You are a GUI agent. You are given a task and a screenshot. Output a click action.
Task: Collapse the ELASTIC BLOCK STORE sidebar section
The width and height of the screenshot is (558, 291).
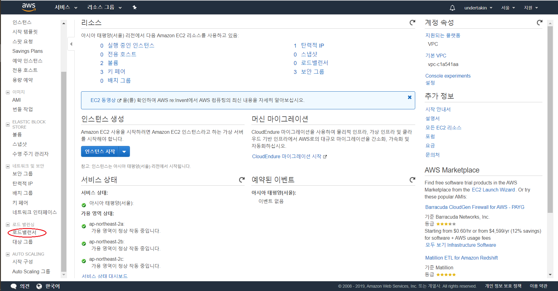(x=8, y=124)
